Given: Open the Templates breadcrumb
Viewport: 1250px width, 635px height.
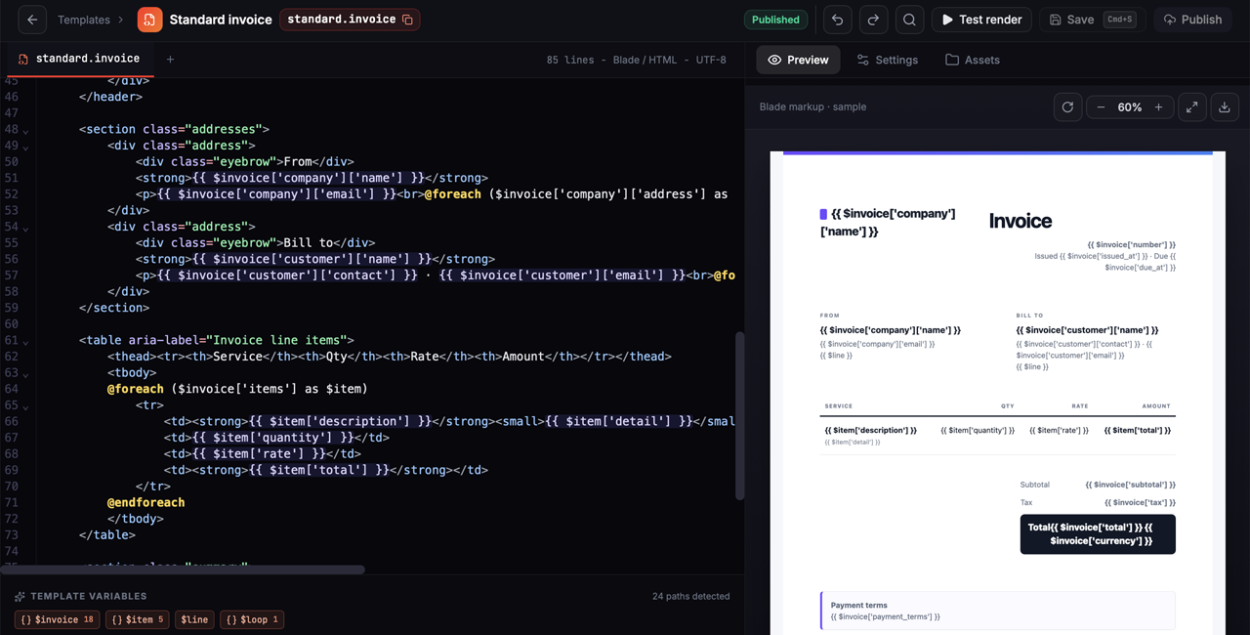Looking at the screenshot, I should click(x=84, y=20).
